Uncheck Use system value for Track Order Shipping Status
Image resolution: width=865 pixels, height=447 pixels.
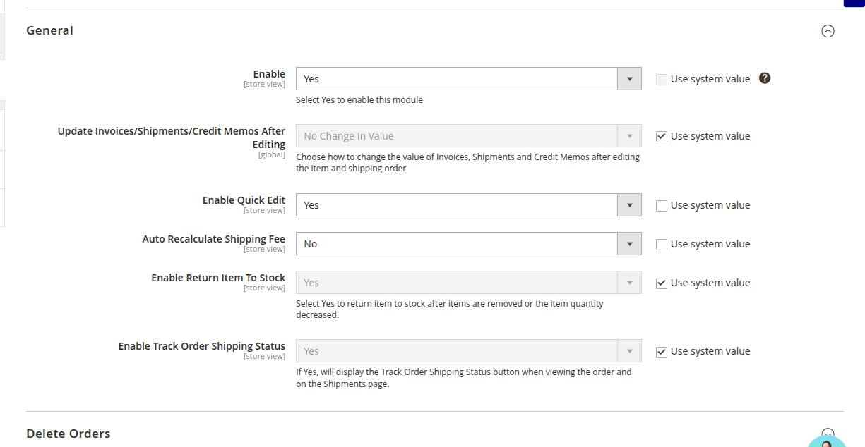click(662, 352)
